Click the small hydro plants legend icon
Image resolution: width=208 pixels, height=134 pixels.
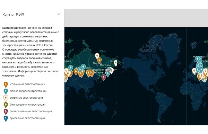6,91
